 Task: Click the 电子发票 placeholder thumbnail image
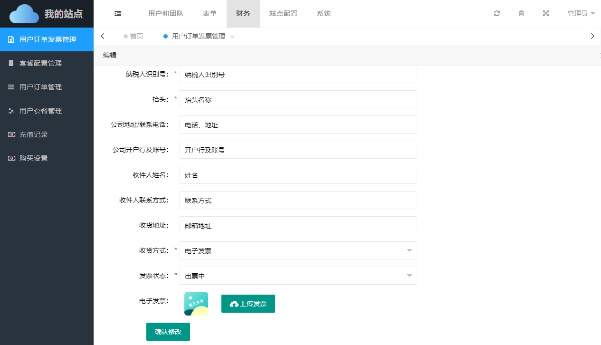[x=196, y=304]
